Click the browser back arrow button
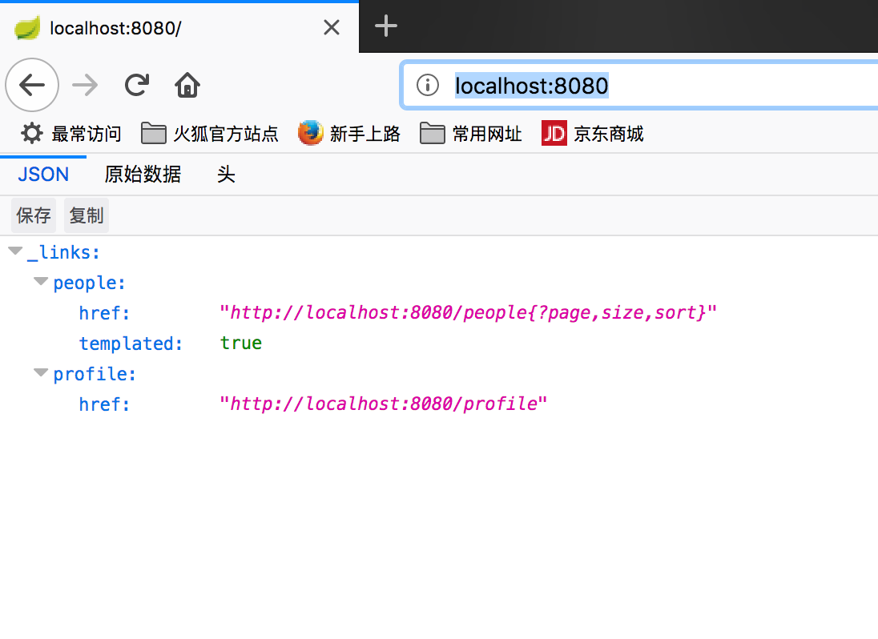 click(32, 85)
